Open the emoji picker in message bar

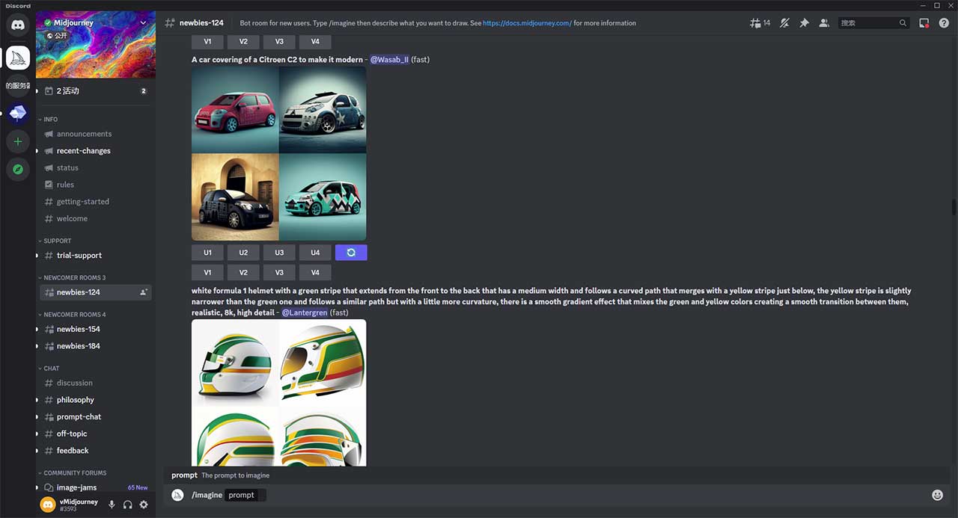coord(937,495)
